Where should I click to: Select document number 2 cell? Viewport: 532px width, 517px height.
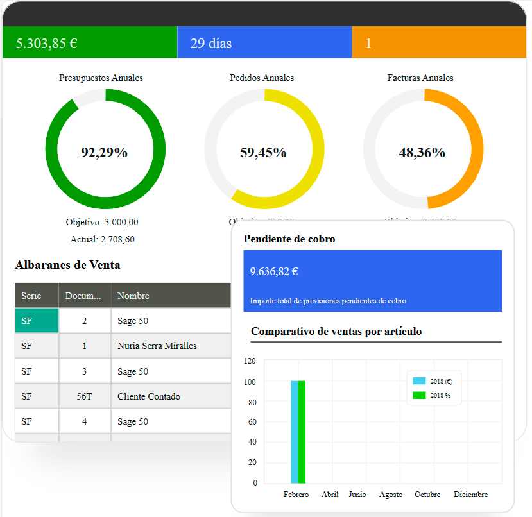(85, 321)
